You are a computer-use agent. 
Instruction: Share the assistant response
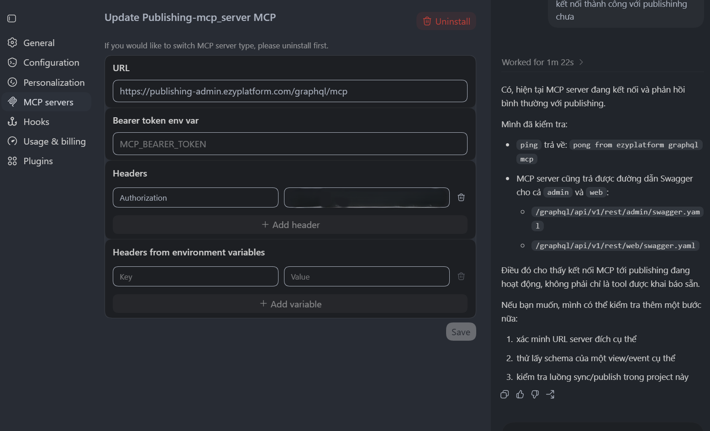coord(551,395)
